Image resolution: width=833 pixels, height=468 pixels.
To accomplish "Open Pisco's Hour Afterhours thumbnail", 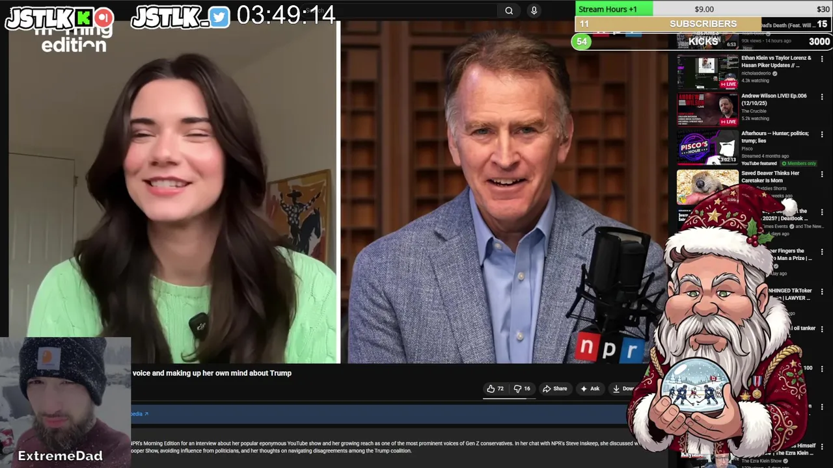I will tap(707, 148).
